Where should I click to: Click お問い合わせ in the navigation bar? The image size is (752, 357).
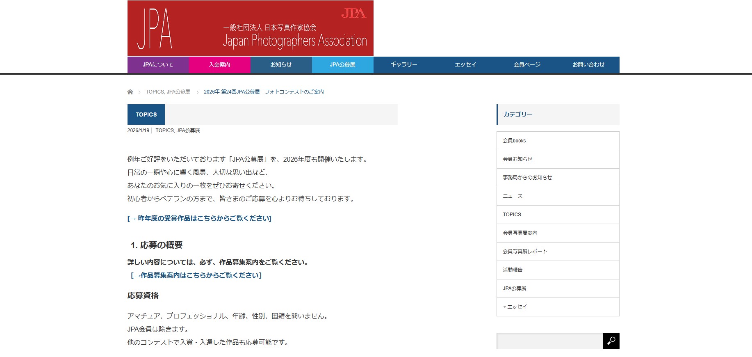[588, 65]
